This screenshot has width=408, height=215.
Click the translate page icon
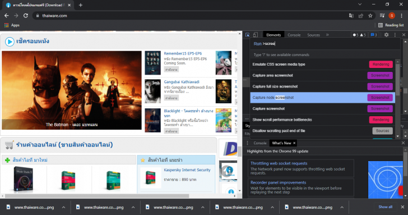pyautogui.click(x=351, y=16)
